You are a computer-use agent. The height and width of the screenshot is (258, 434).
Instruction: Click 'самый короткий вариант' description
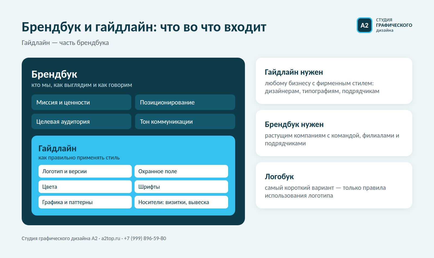pyautogui.click(x=325, y=192)
